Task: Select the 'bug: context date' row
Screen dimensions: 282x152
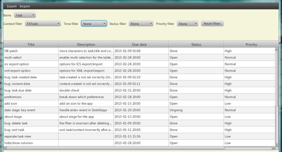Action: (x=139, y=84)
